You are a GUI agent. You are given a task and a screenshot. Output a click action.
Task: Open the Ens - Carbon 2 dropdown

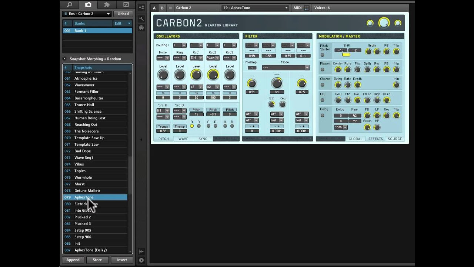point(87,14)
